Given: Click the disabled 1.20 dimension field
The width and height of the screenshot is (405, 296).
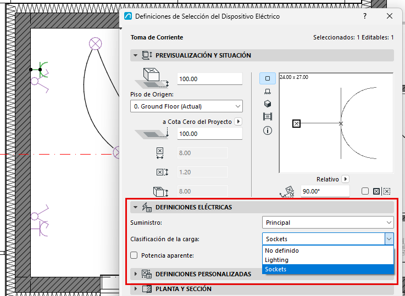Looking at the screenshot, I should pos(202,172).
